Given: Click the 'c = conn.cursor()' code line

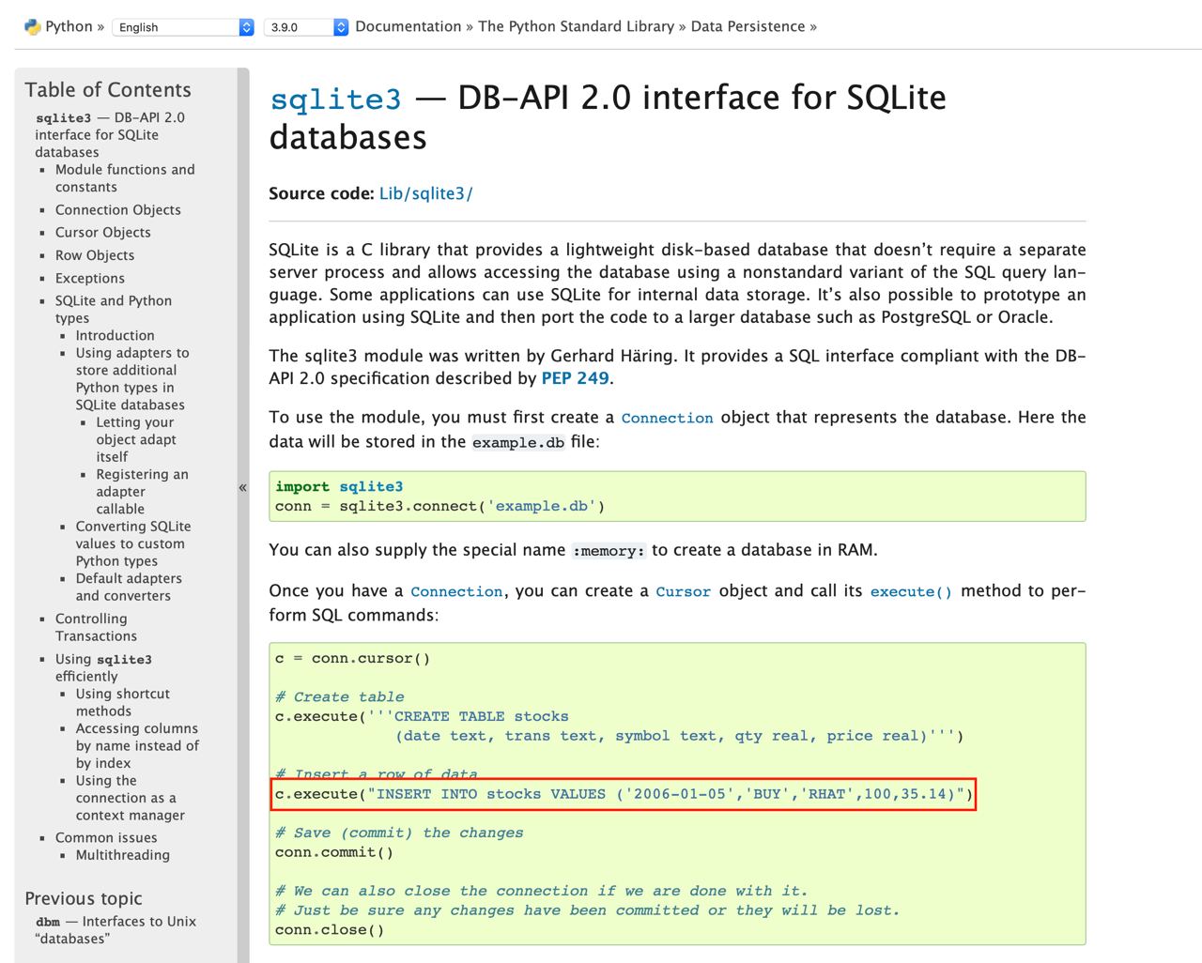Looking at the screenshot, I should coord(352,658).
